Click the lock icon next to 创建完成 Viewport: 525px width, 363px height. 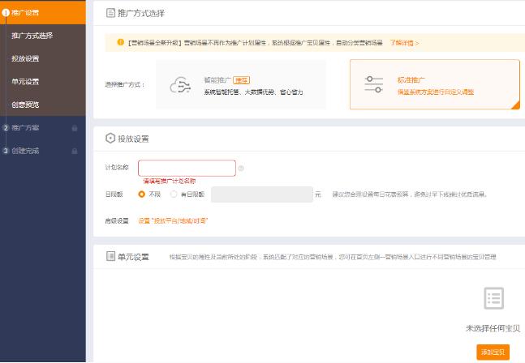(75, 151)
